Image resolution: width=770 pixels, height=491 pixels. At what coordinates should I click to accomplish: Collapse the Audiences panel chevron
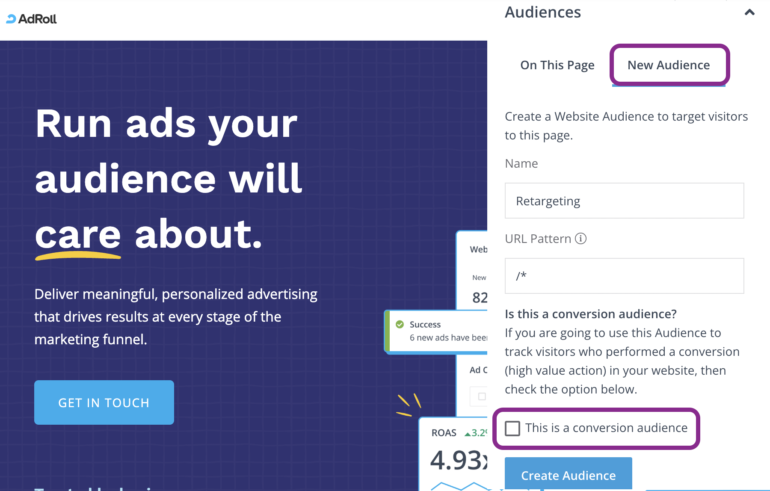(749, 12)
